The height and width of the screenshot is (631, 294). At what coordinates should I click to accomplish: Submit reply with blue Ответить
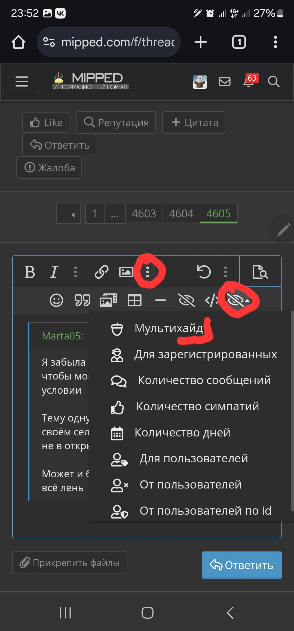click(242, 565)
